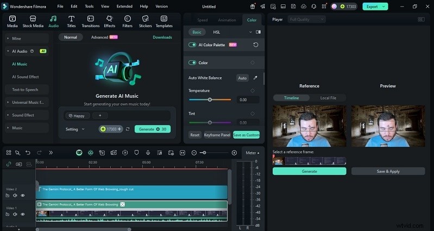Viewport: 434px width, 231px height.
Task: Open the Titles section
Action: point(71,22)
